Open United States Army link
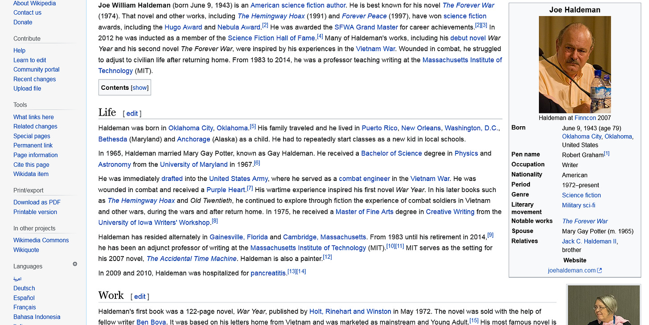The width and height of the screenshot is (649, 325). coord(238,179)
